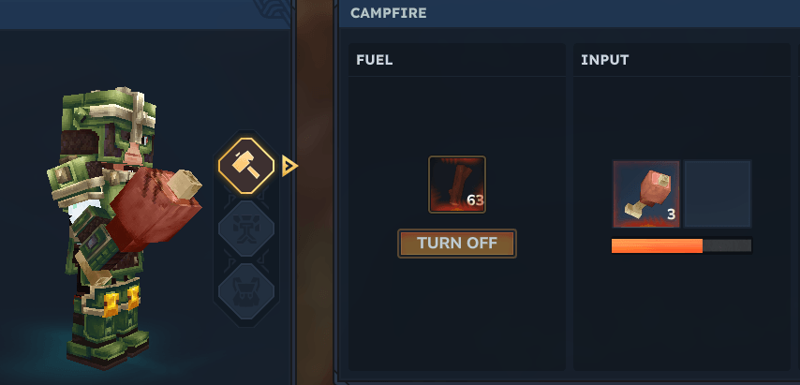
Task: Select the wood log fuel slot
Action: [x=456, y=185]
